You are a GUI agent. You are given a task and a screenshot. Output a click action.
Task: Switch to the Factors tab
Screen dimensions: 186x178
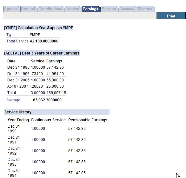pos(146,9)
